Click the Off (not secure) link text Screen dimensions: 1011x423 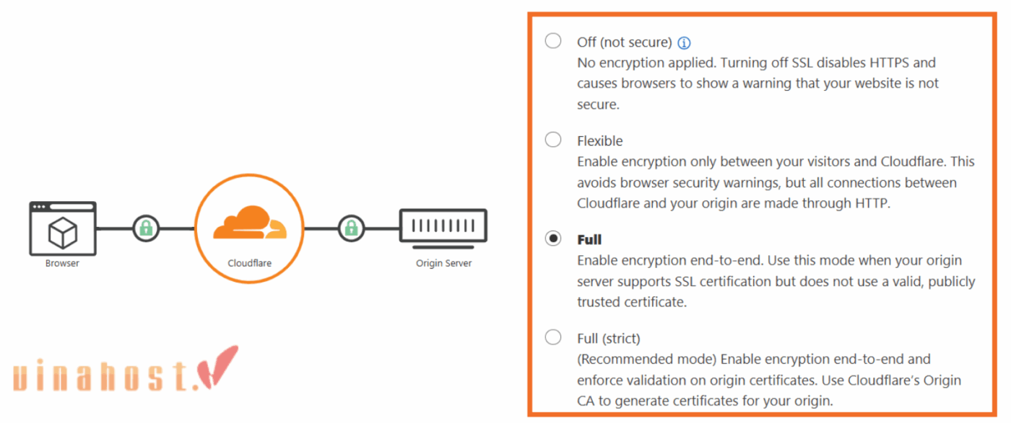pos(625,42)
